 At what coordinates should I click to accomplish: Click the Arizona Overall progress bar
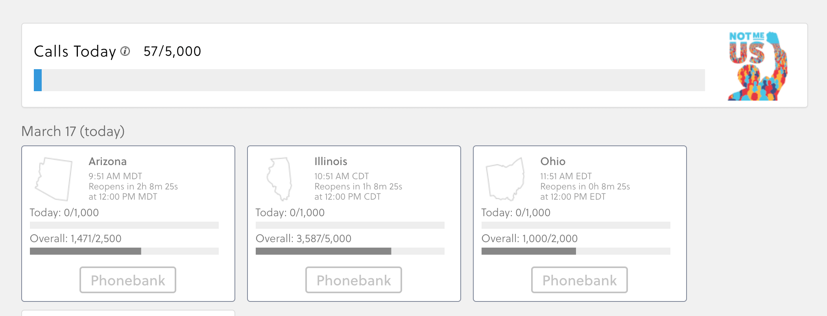[124, 251]
